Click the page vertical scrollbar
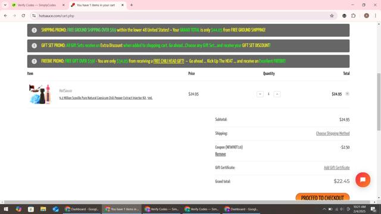 click(x=379, y=102)
